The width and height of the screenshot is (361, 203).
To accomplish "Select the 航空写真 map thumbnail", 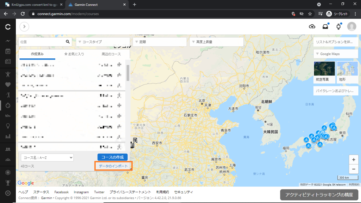I will pos(324,72).
